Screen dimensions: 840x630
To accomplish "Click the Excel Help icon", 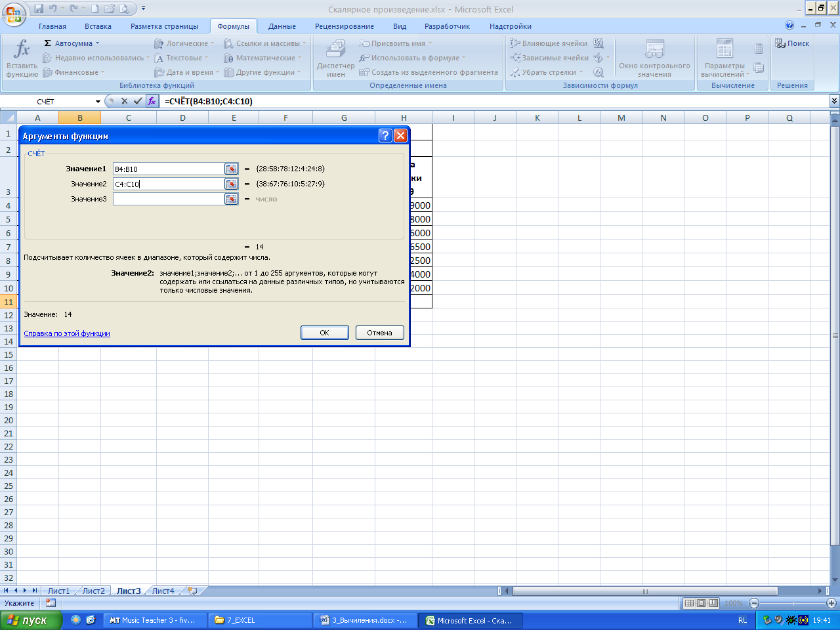I will coord(789,25).
